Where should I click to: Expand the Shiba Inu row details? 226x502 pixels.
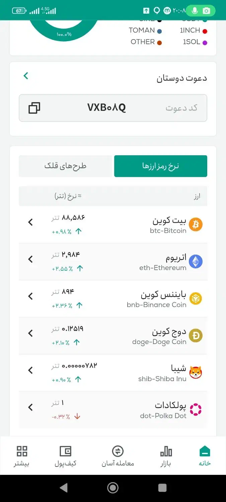(30, 370)
